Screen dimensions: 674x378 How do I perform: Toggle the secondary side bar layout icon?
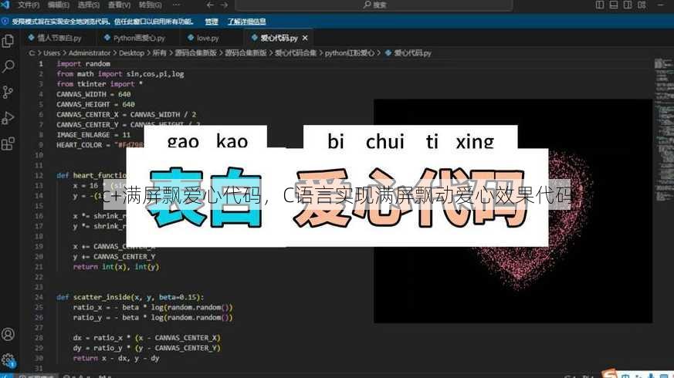click(x=628, y=5)
